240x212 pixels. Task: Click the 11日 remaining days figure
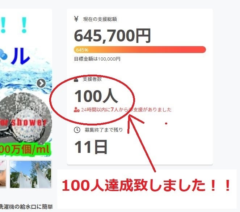(x=91, y=147)
